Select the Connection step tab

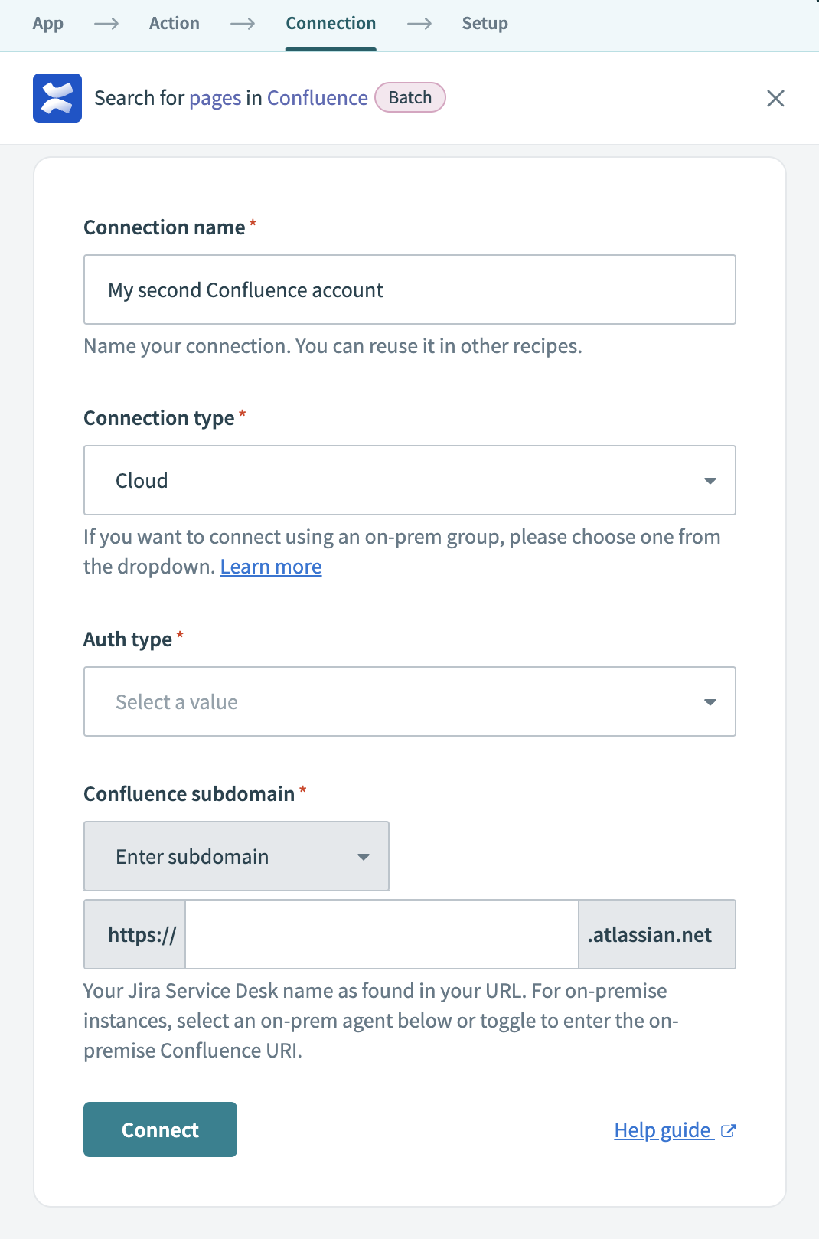(x=331, y=24)
